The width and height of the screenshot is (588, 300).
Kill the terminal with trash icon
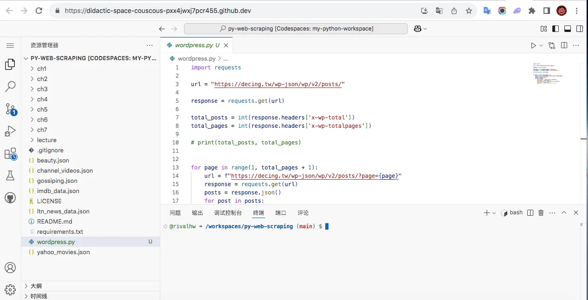click(x=541, y=213)
